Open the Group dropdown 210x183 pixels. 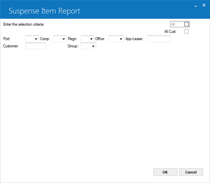[93, 46]
